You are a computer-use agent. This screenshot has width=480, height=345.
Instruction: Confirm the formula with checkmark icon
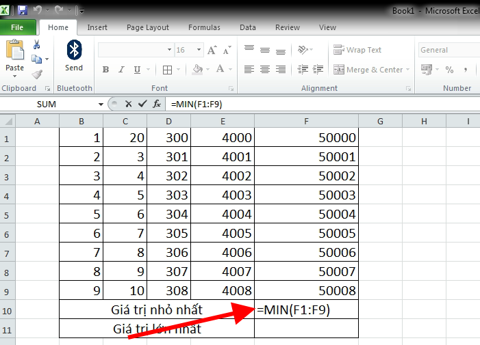click(x=142, y=104)
